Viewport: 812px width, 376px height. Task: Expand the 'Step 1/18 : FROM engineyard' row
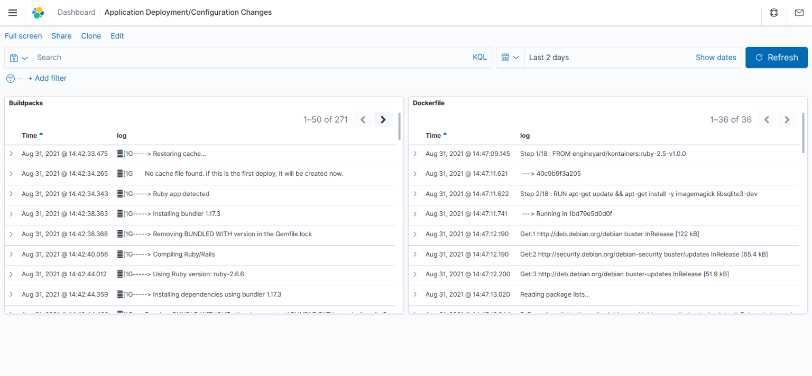(415, 154)
